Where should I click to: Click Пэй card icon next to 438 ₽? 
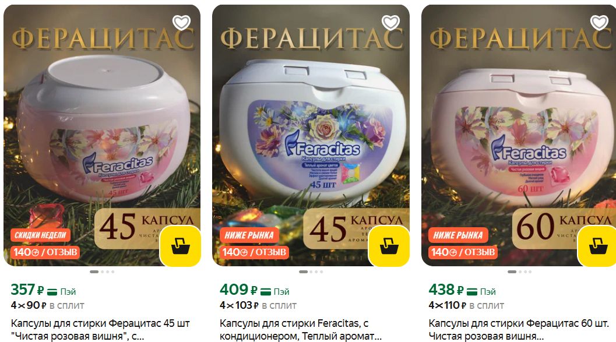point(472,292)
